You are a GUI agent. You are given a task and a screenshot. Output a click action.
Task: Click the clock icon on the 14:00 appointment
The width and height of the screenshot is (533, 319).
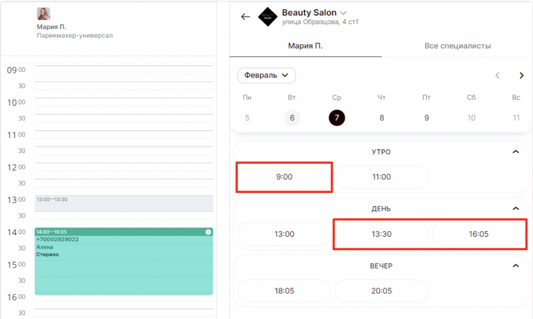(208, 232)
